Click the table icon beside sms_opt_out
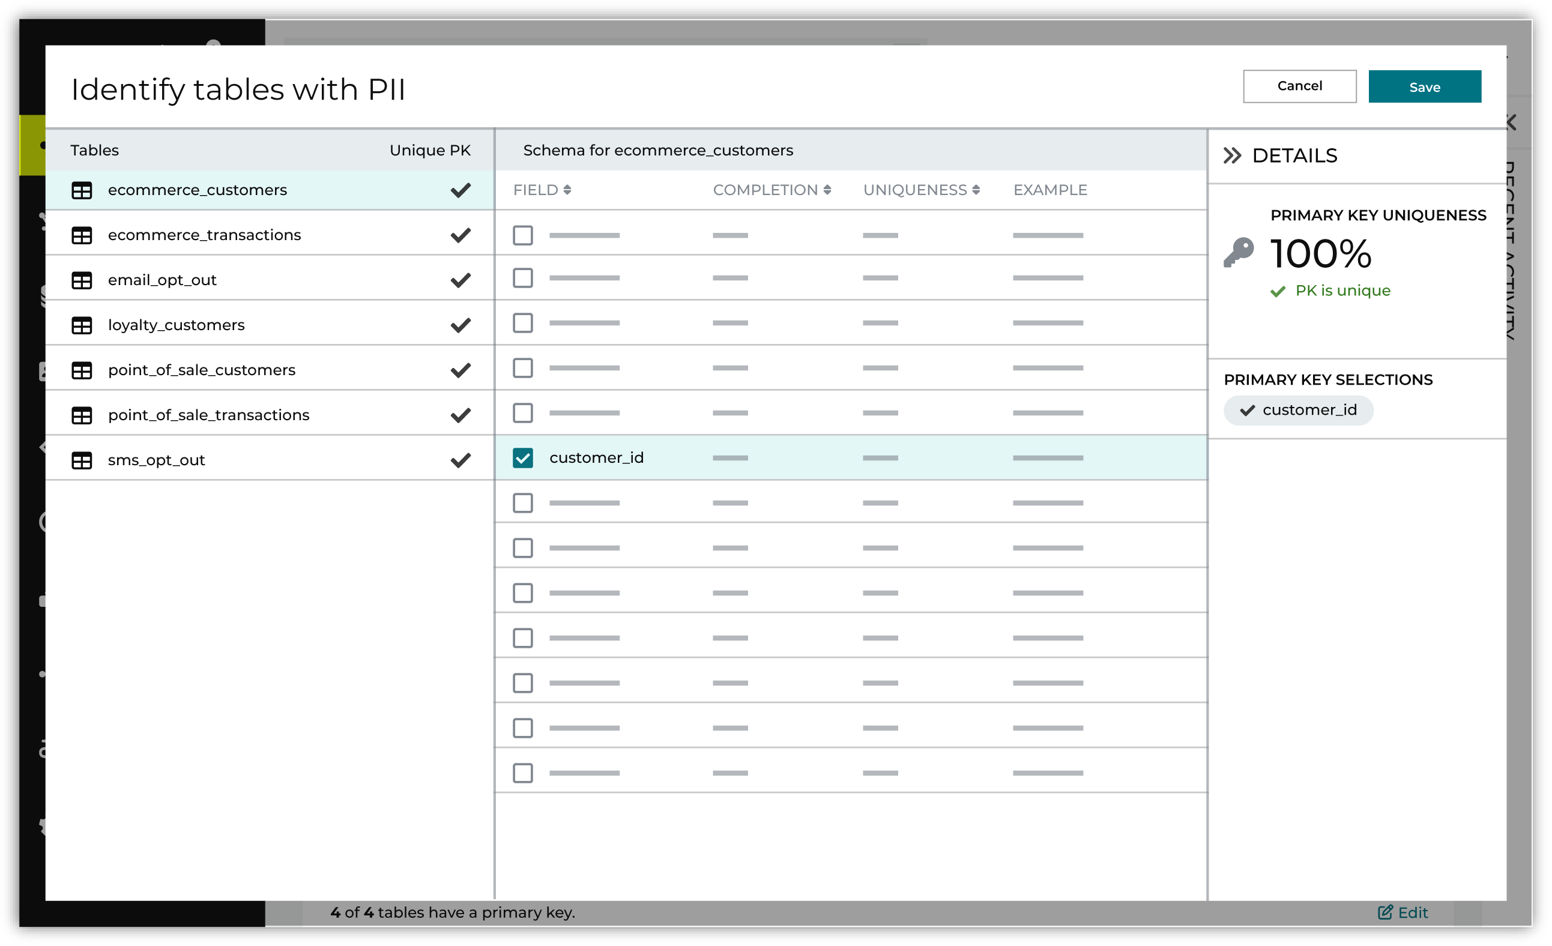Screen dimensions: 1552x946 pyautogui.click(x=82, y=460)
